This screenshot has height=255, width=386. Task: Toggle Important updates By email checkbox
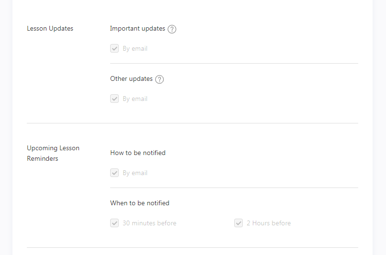[x=114, y=48]
